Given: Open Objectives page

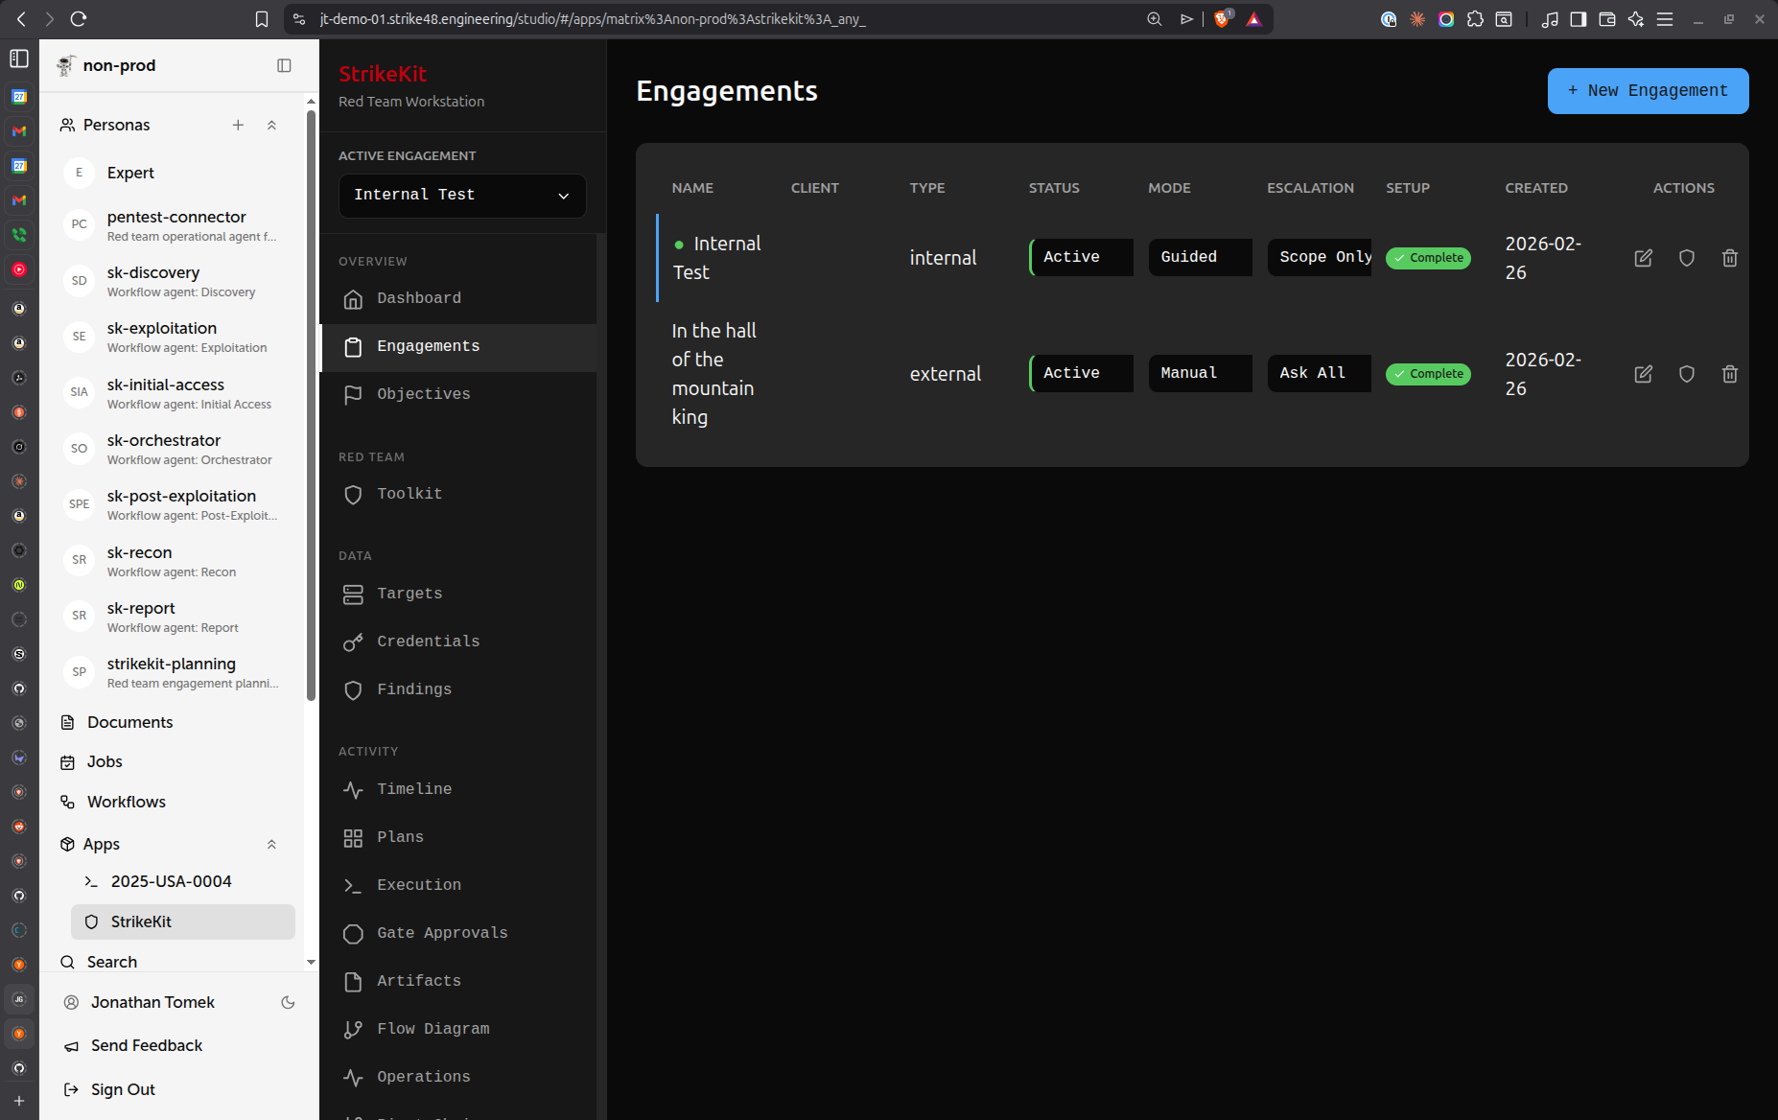Looking at the screenshot, I should pyautogui.click(x=457, y=394).
